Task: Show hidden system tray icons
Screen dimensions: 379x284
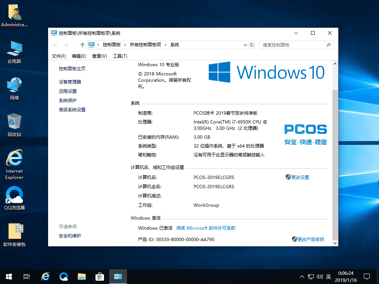Action: 302,277
